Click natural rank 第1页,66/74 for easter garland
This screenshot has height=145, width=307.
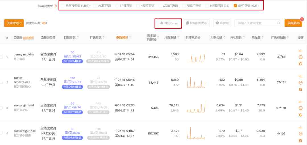(x=72, y=107)
